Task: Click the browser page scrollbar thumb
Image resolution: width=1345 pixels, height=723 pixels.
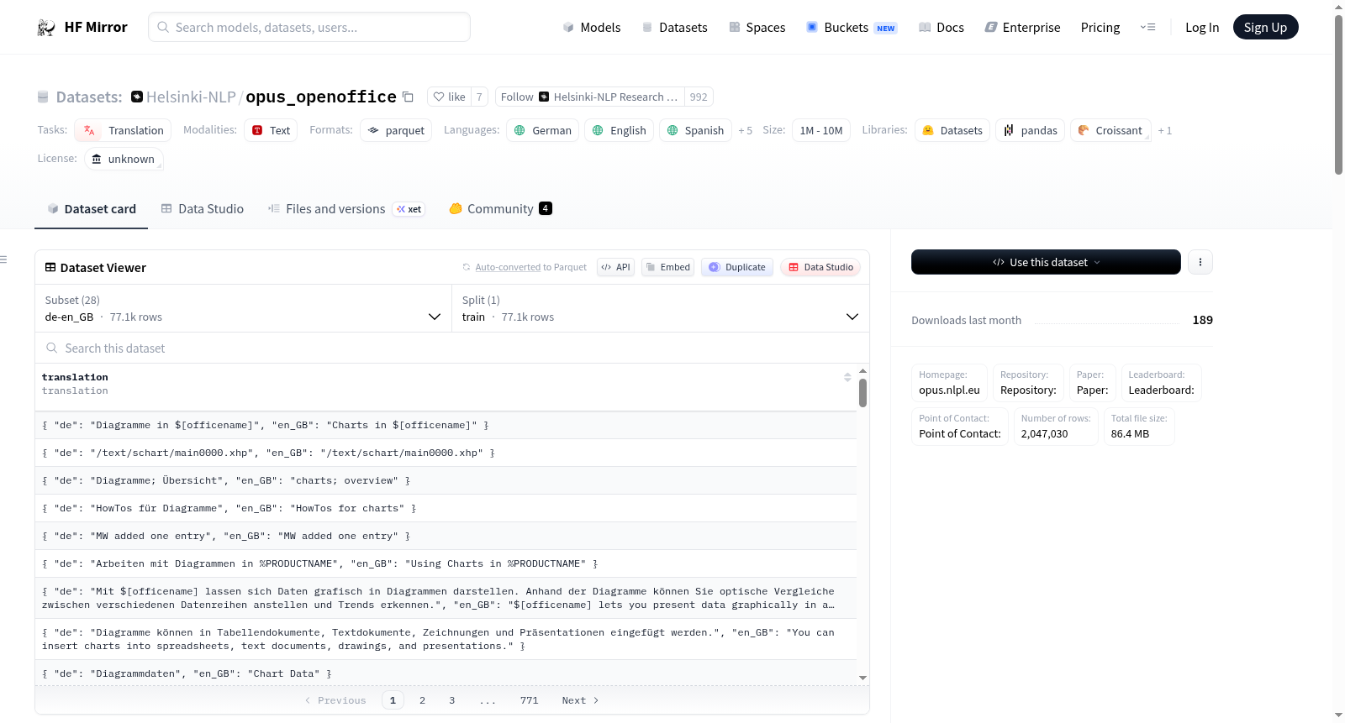Action: click(x=1338, y=94)
